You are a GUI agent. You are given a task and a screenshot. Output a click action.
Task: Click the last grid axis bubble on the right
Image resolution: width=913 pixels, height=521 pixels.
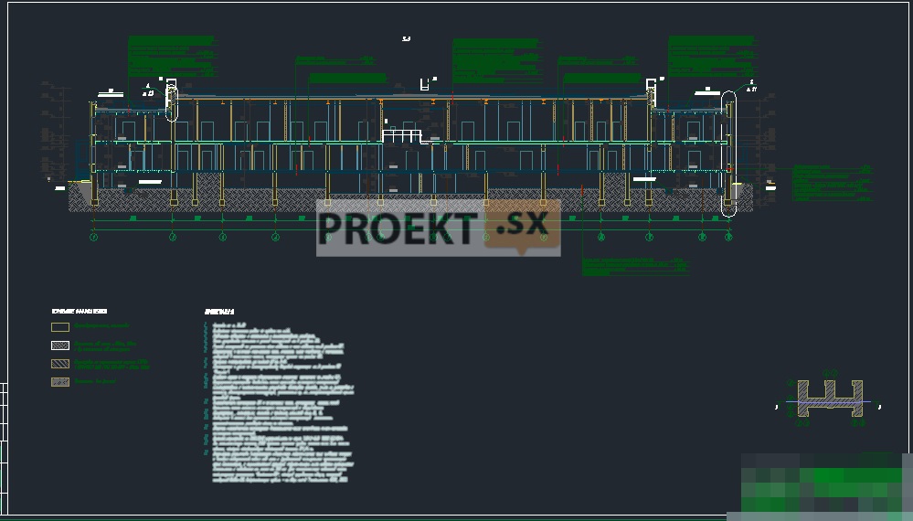(x=727, y=237)
